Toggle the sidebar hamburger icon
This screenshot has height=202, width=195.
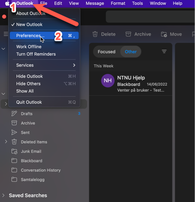pos(6,34)
